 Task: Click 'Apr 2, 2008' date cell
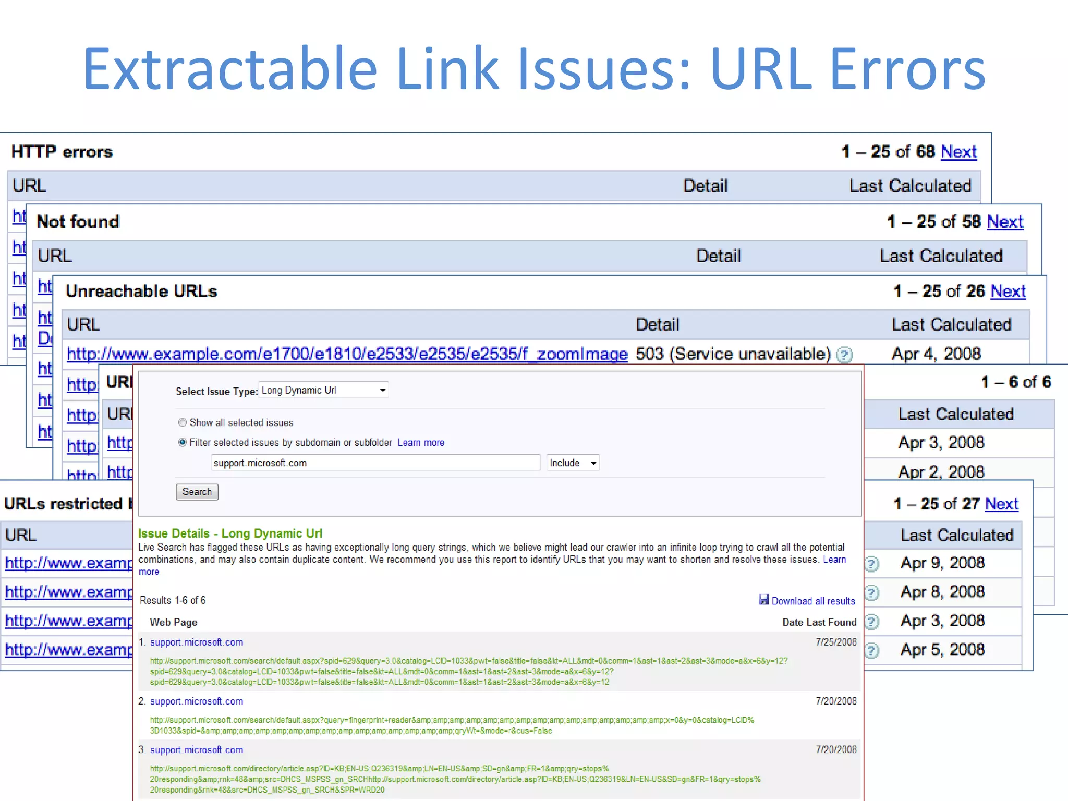(941, 472)
